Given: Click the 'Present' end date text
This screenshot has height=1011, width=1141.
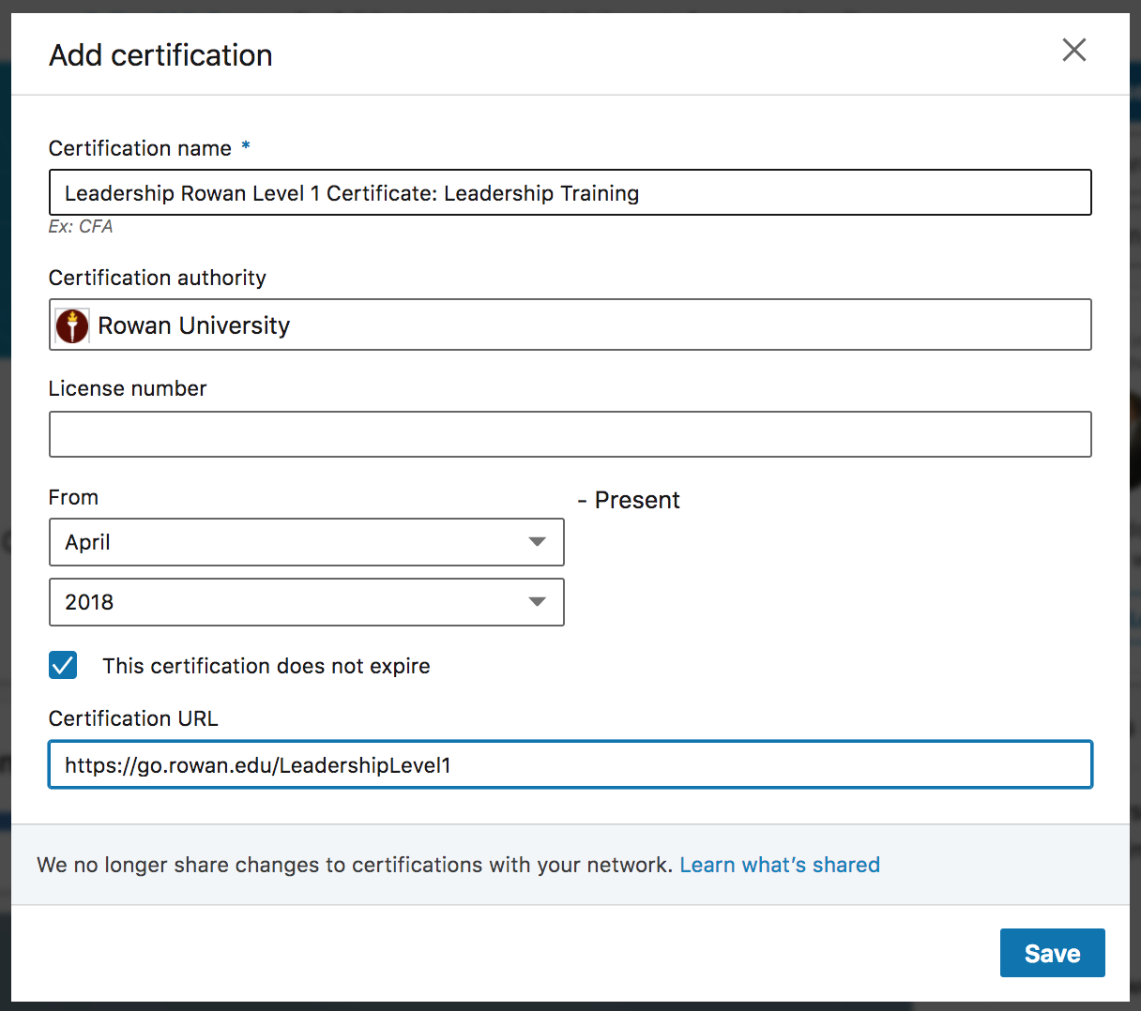Looking at the screenshot, I should point(637,500).
